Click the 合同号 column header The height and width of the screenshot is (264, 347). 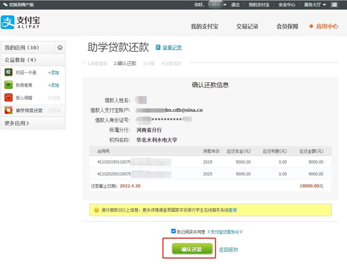tap(103, 151)
